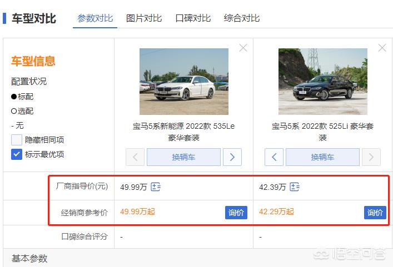Open 宝马5系 2022款 525Li 豪华套装 link
Screen dimensions: 393x267
(x=322, y=132)
